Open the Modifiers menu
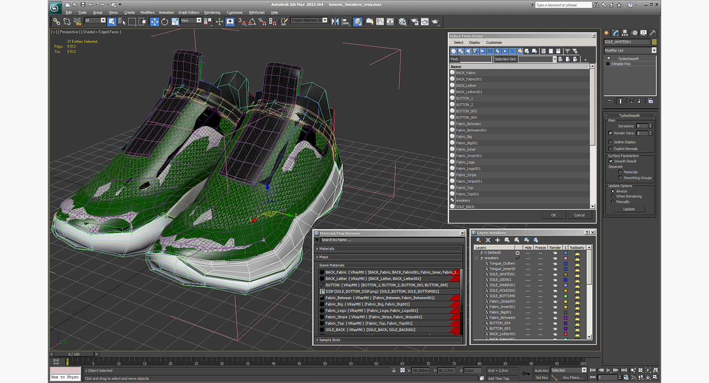 147,12
